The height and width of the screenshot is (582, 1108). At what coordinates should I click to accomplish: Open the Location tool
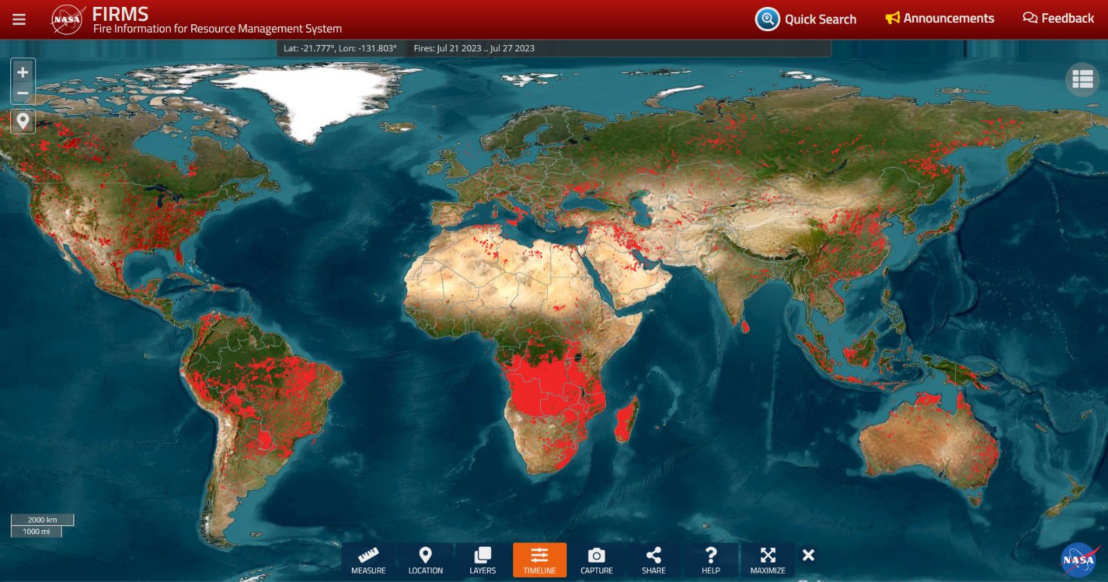click(x=425, y=561)
